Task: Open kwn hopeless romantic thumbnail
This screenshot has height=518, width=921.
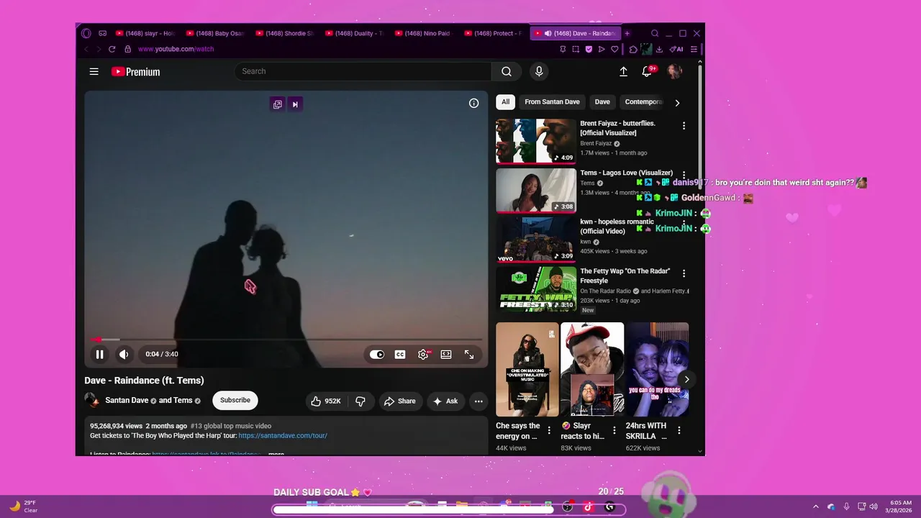Action: 536,240
